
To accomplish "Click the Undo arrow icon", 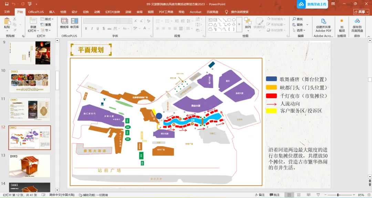I will (13, 4).
